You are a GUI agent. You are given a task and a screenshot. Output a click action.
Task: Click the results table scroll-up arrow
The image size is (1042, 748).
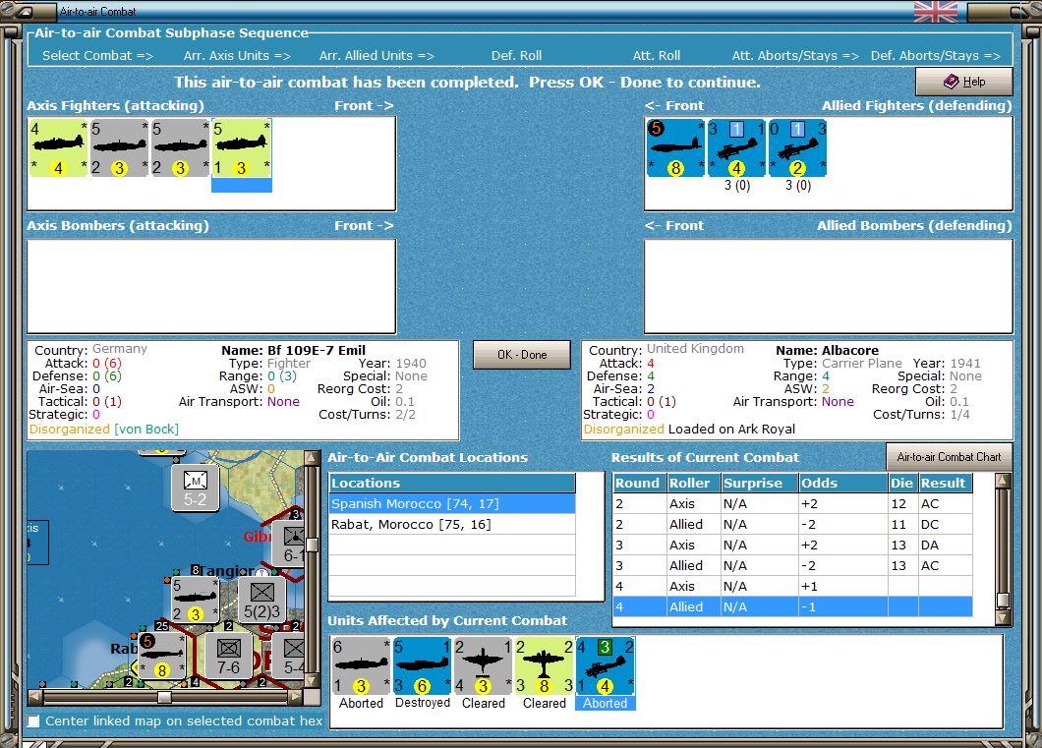coord(1003,481)
